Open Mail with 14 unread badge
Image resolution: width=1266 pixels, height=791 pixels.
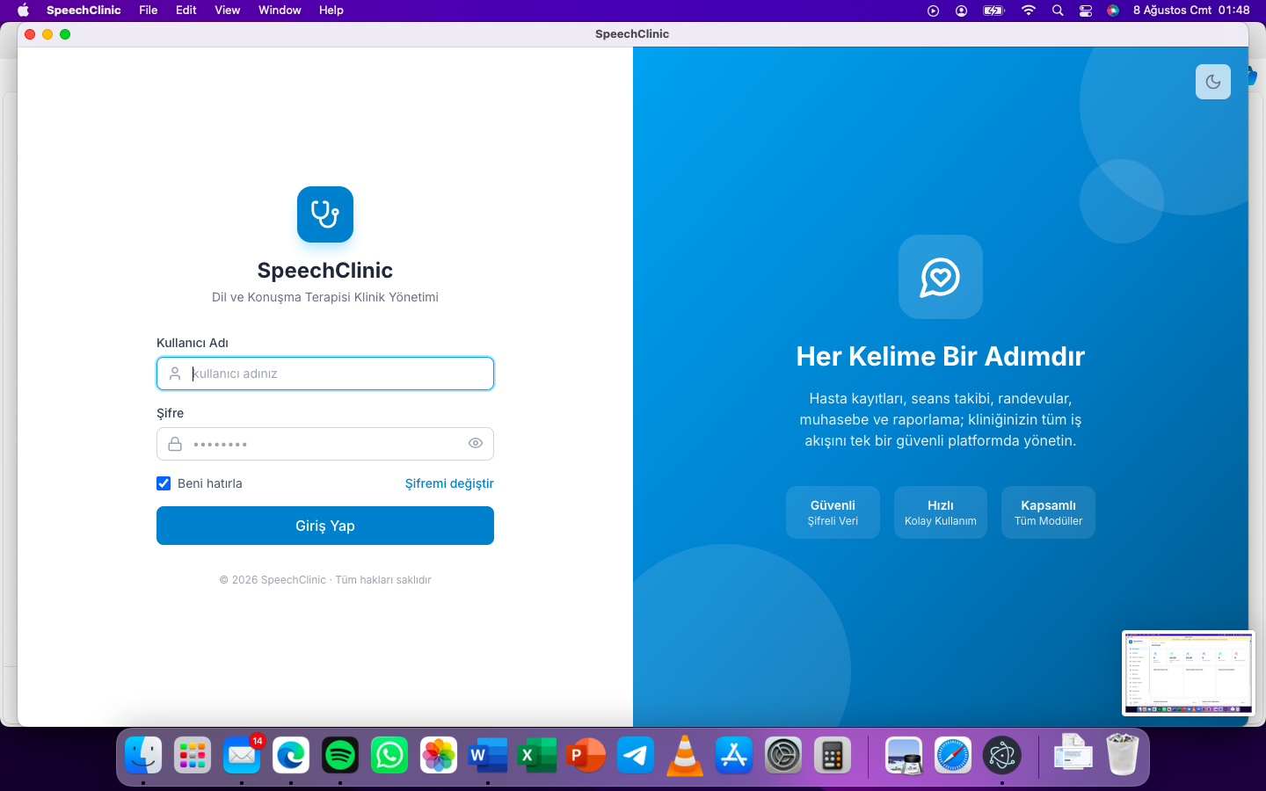point(242,755)
